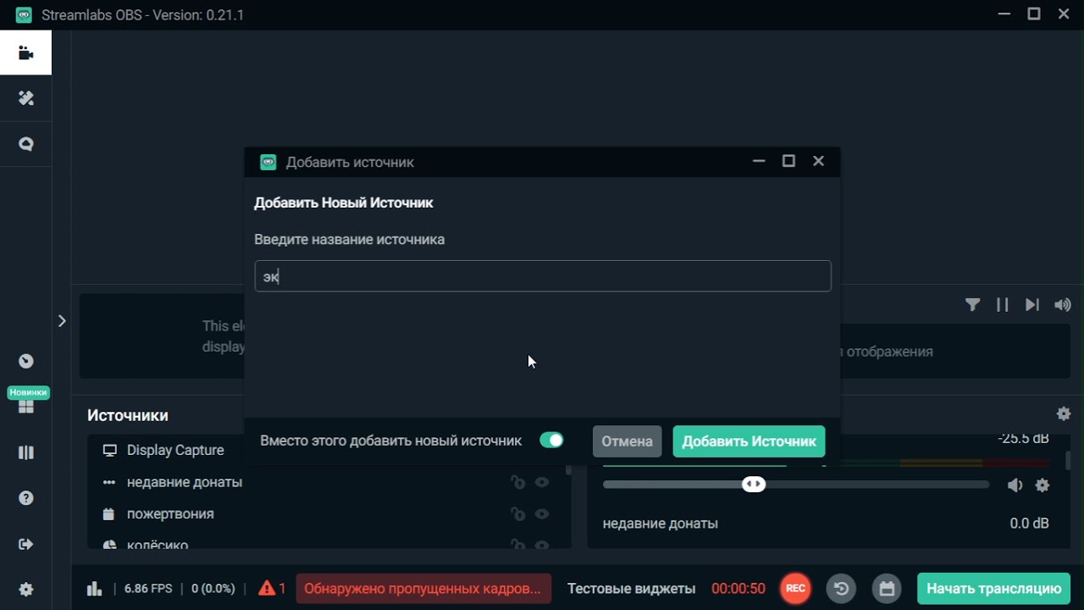Open the performance stats bar-chart icon
The width and height of the screenshot is (1084, 610).
click(94, 588)
